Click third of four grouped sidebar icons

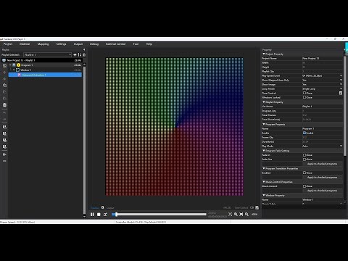point(4,140)
